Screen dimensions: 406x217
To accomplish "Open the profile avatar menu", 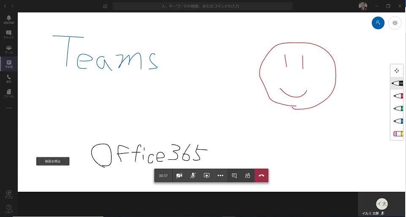I will [363, 6].
